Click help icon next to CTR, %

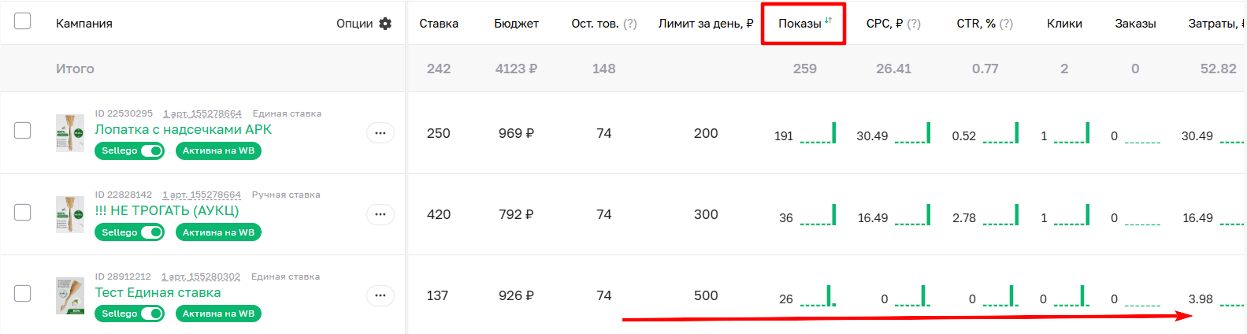pyautogui.click(x=1006, y=24)
